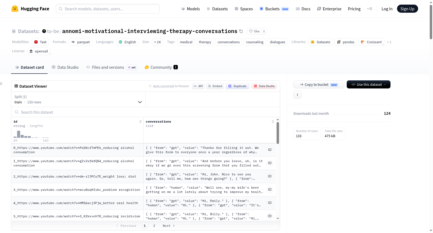Click the Croissant library tag
This screenshot has height=233, width=433.
(371, 42)
